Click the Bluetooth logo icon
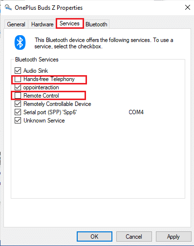This screenshot has height=246, width=194. coord(20,42)
